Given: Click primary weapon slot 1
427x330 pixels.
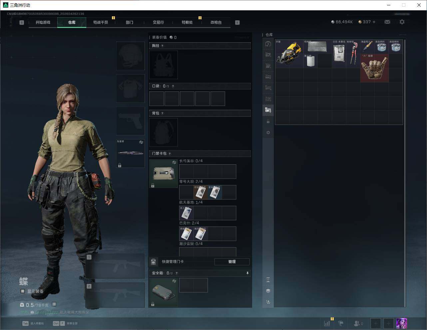Looking at the screenshot, I should coord(115,266).
